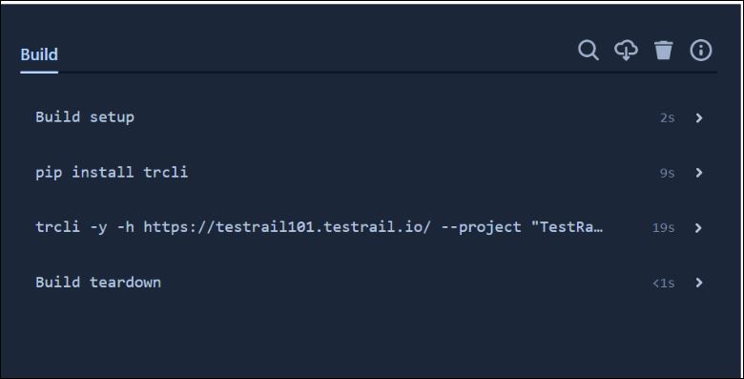
Task: Click the 19s duration of trcli step
Action: (663, 228)
